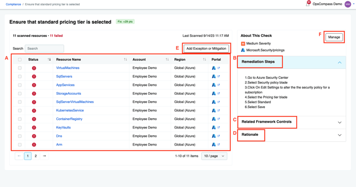Check the SqlServers row checkbox
Viewport: 356px width, 187px height.
click(x=20, y=77)
